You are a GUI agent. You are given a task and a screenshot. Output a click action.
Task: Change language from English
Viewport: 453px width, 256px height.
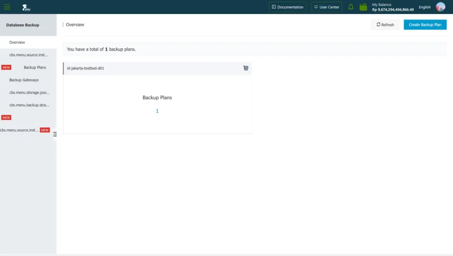click(424, 7)
